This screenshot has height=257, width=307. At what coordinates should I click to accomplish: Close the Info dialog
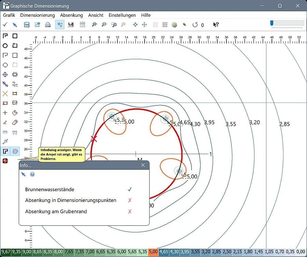point(143,165)
